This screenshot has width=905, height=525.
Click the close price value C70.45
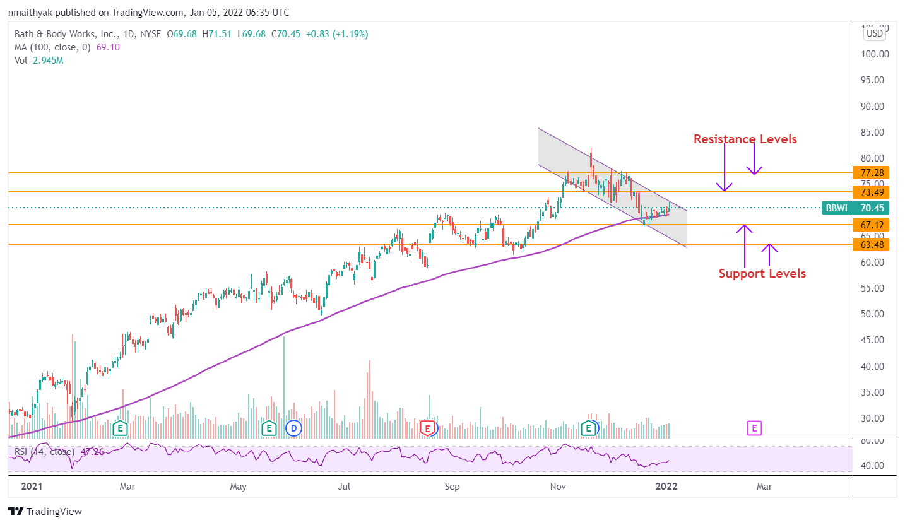click(x=285, y=34)
